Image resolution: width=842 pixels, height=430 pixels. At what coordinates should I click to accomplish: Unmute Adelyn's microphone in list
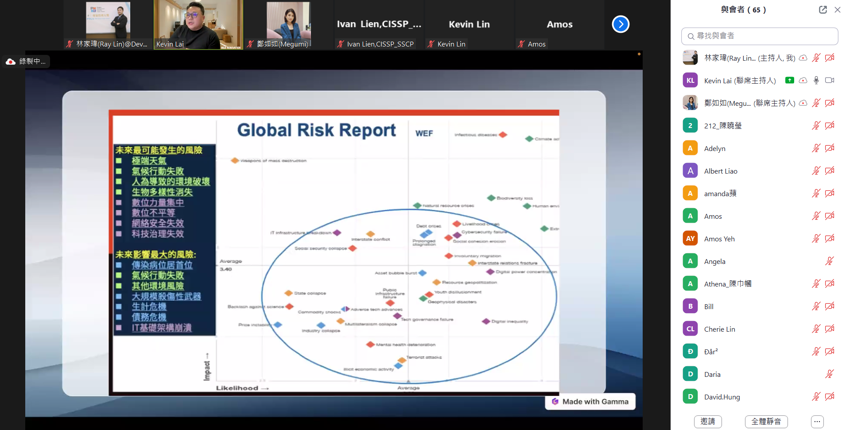(816, 148)
